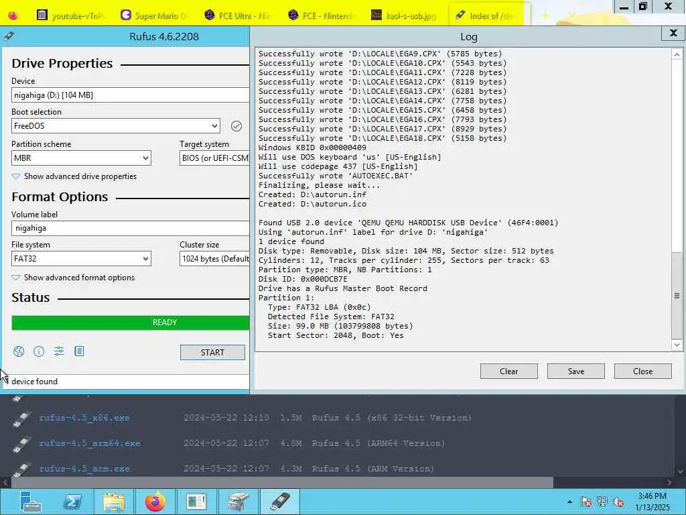Switch to kasi-s-usb.jpg browser tab

tap(404, 16)
